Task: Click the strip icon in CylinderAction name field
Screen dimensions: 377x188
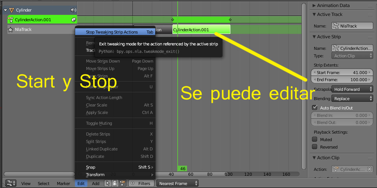Action: 335,48
